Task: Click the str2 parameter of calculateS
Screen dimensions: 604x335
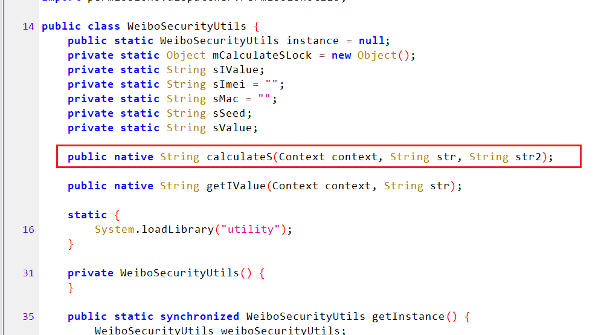Action: (x=528, y=157)
